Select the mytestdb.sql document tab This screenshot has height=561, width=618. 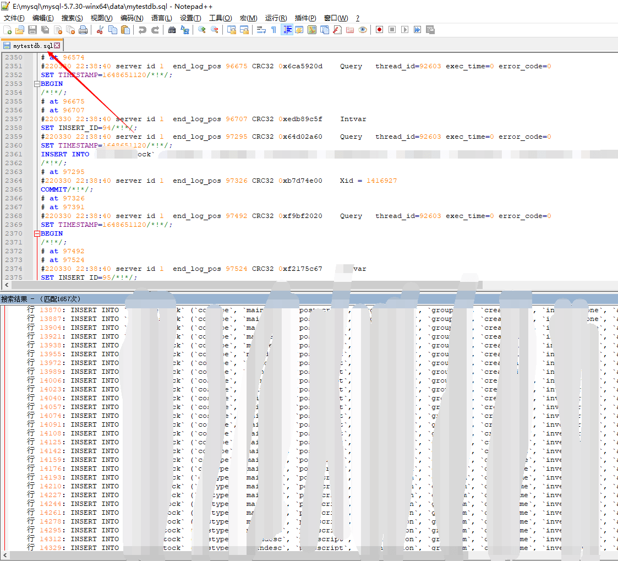click(32, 46)
